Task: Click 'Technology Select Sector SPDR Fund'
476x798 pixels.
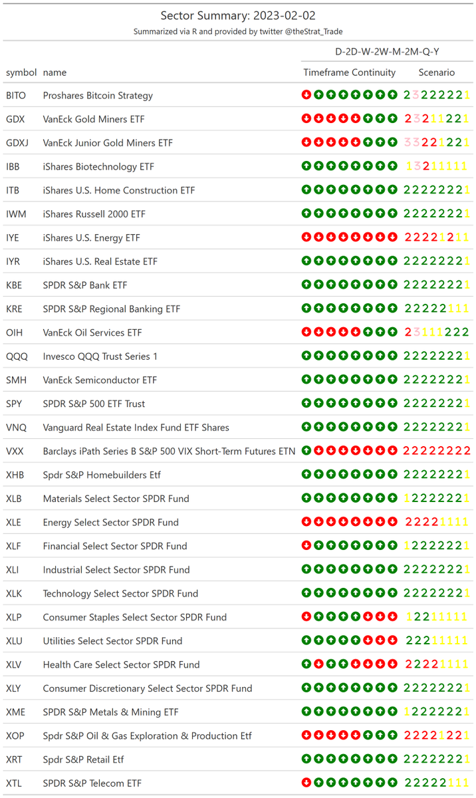Action: (x=120, y=593)
